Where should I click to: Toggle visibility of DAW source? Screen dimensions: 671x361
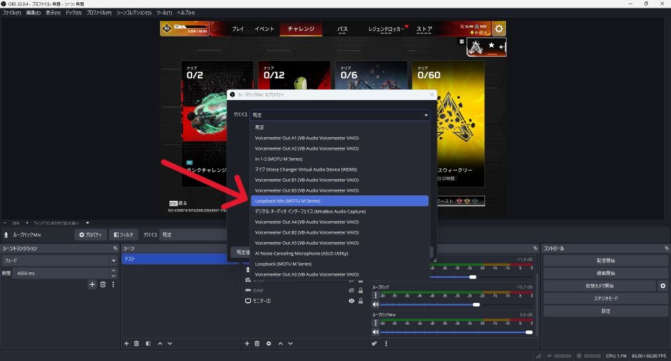click(352, 290)
